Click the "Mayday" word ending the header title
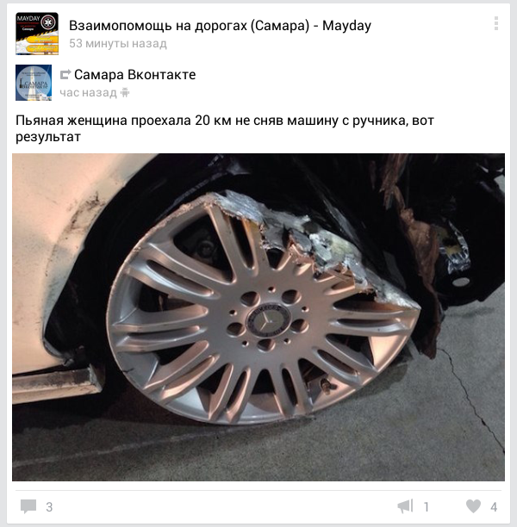The height and width of the screenshot is (527, 517). coord(346,26)
